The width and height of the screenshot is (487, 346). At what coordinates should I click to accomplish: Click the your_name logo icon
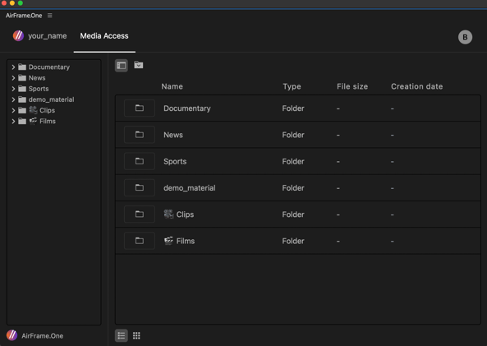click(x=18, y=35)
